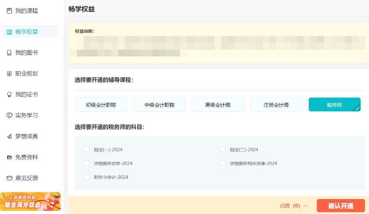Choose the 中级会计职称 course option
The height and width of the screenshot is (214, 369).
pyautogui.click(x=159, y=105)
